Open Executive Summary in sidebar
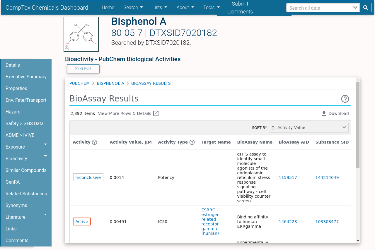 tap(26, 77)
